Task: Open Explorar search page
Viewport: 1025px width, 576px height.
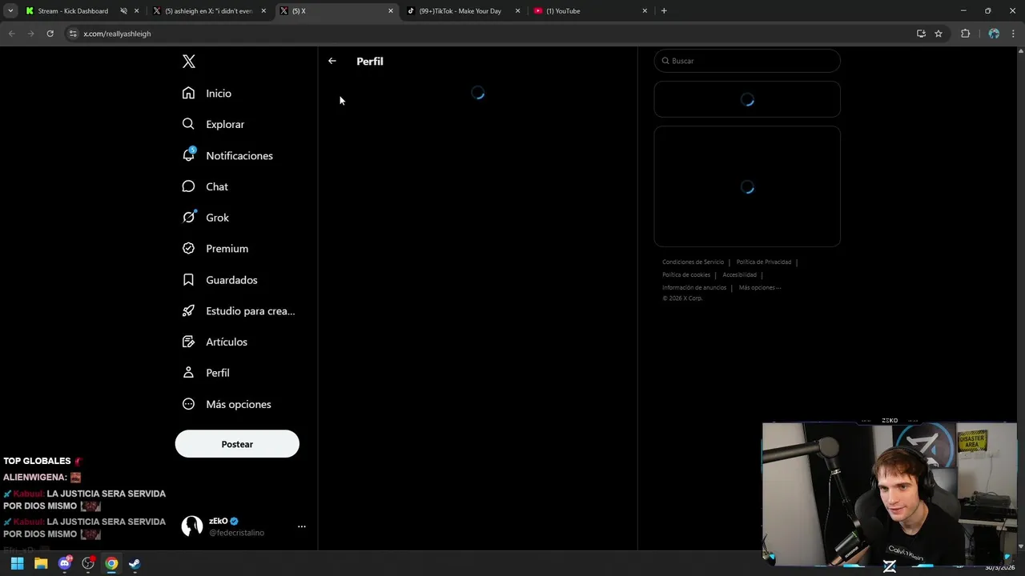Action: tap(213, 124)
